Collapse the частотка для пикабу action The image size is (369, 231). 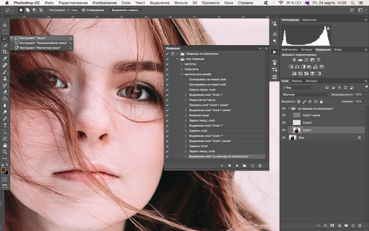(x=181, y=75)
